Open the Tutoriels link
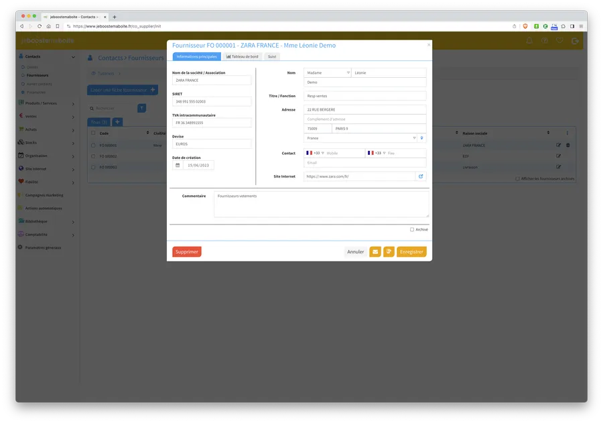The image size is (603, 423). (x=105, y=74)
